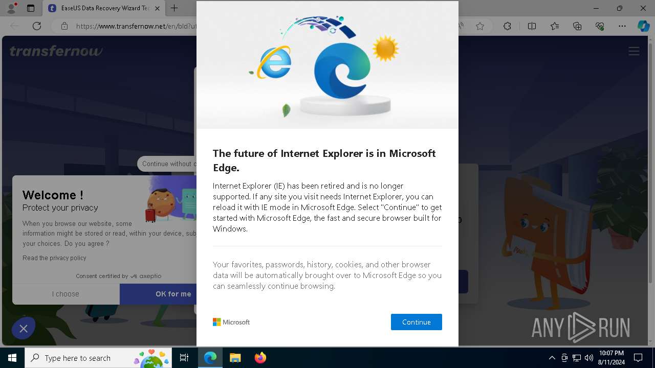The height and width of the screenshot is (368, 655).
Task: Open Microsoft Edge from the taskbar
Action: pos(210,358)
